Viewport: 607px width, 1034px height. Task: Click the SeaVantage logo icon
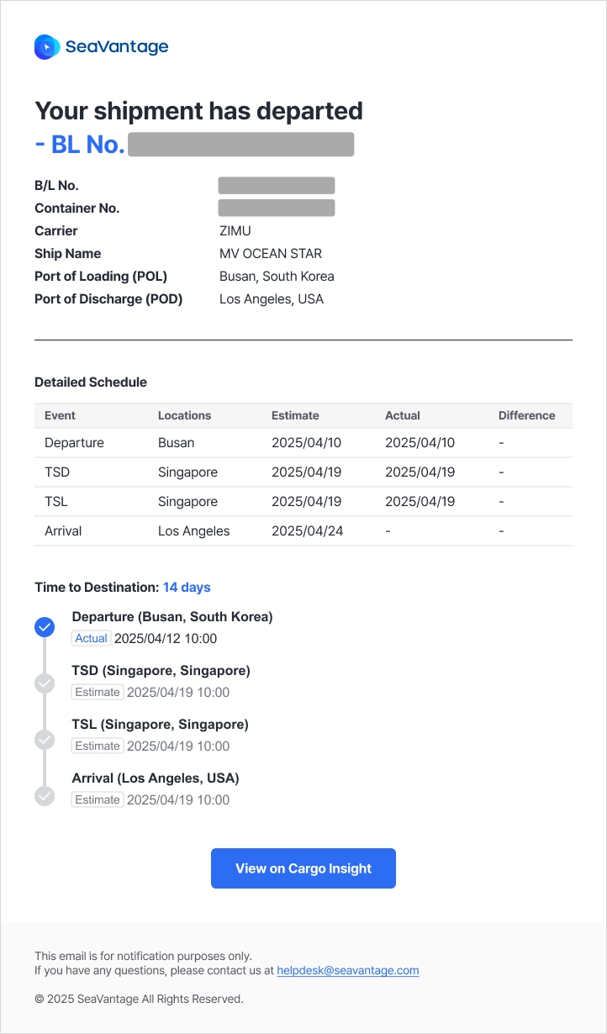pyautogui.click(x=47, y=47)
